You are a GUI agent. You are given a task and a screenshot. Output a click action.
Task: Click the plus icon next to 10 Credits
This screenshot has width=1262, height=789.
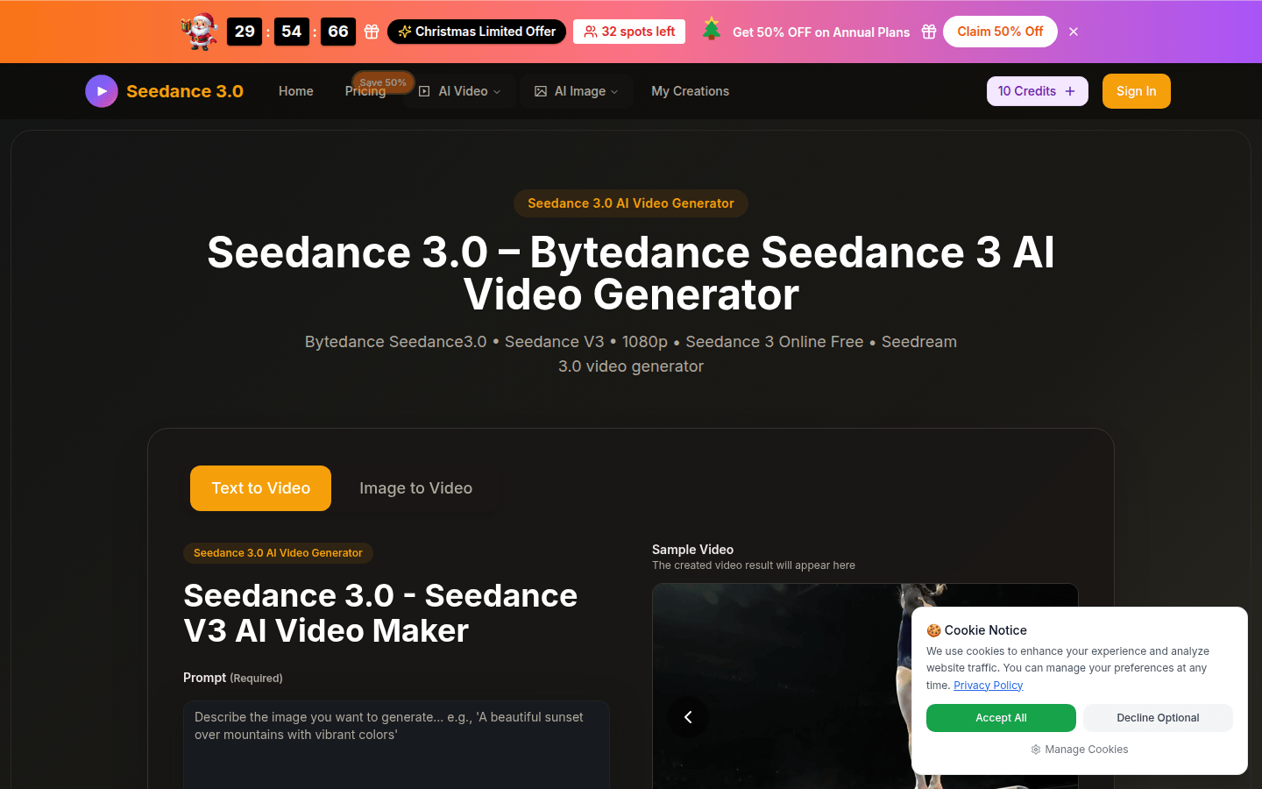[1070, 91]
